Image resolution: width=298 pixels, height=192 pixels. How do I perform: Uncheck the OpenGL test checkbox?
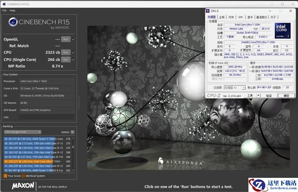(x=73, y=39)
